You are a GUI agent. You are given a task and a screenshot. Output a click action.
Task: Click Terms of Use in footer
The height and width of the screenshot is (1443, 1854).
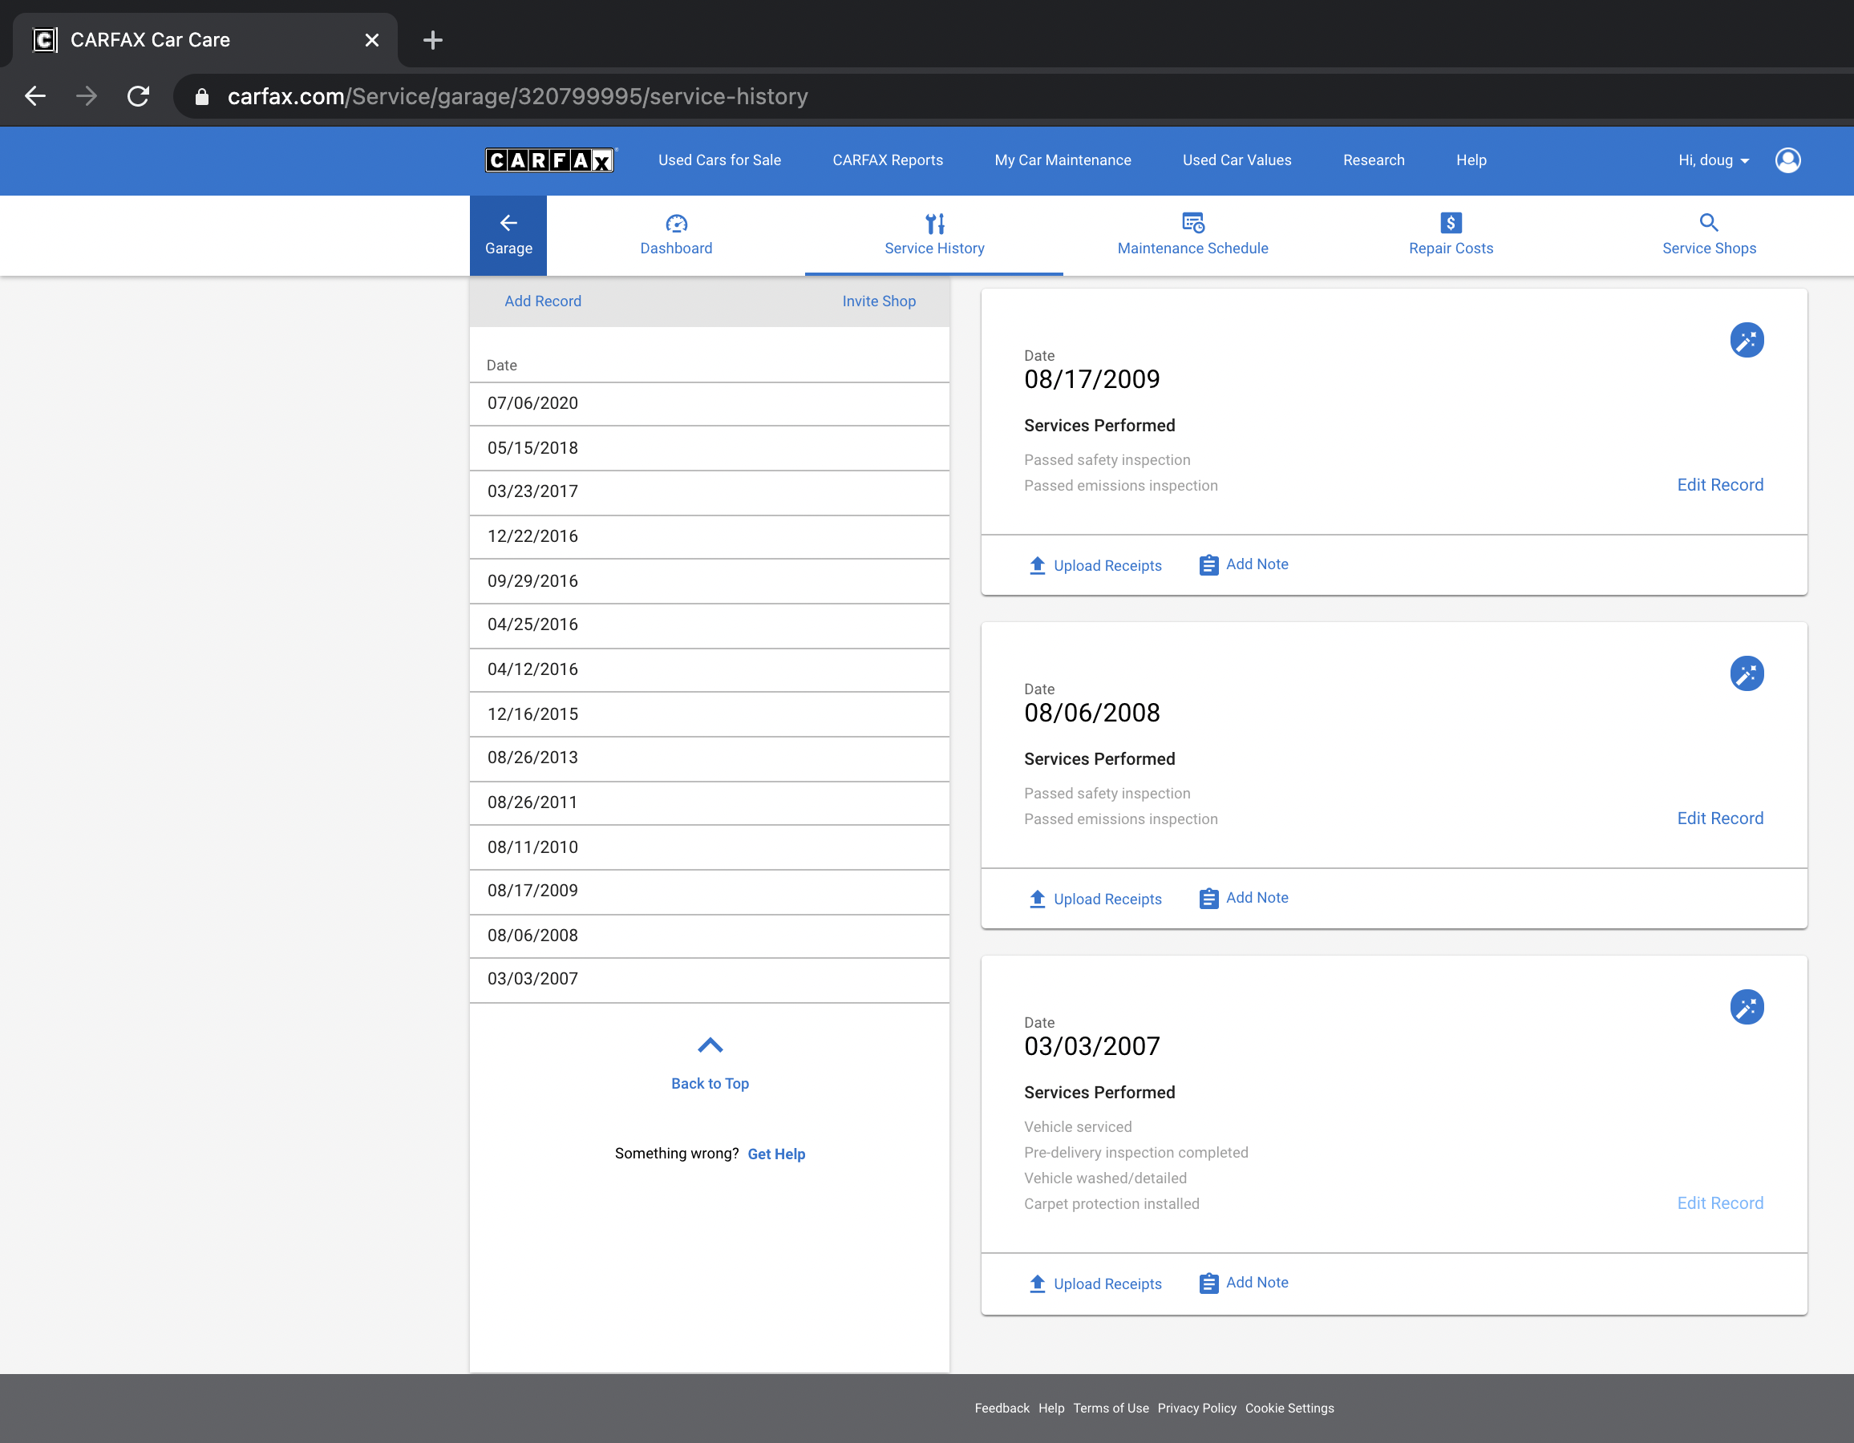click(x=1111, y=1409)
